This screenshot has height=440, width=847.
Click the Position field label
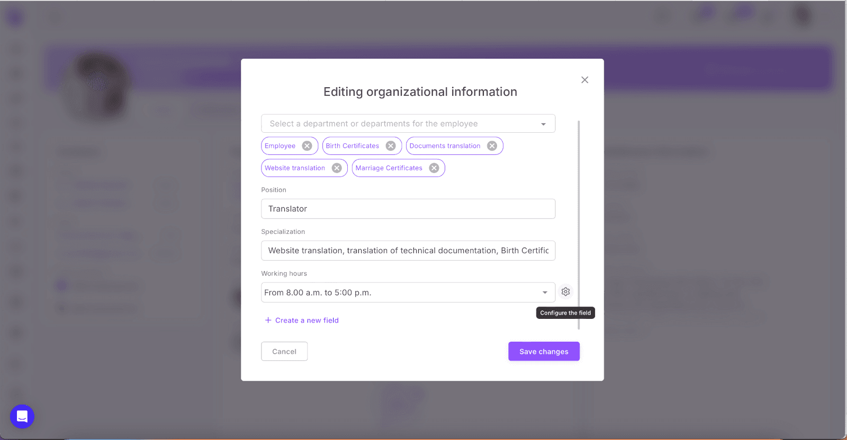[x=274, y=190]
